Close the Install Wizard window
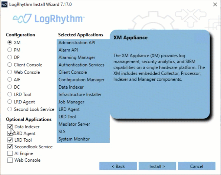The width and height of the screenshot is (221, 175). point(215,4)
